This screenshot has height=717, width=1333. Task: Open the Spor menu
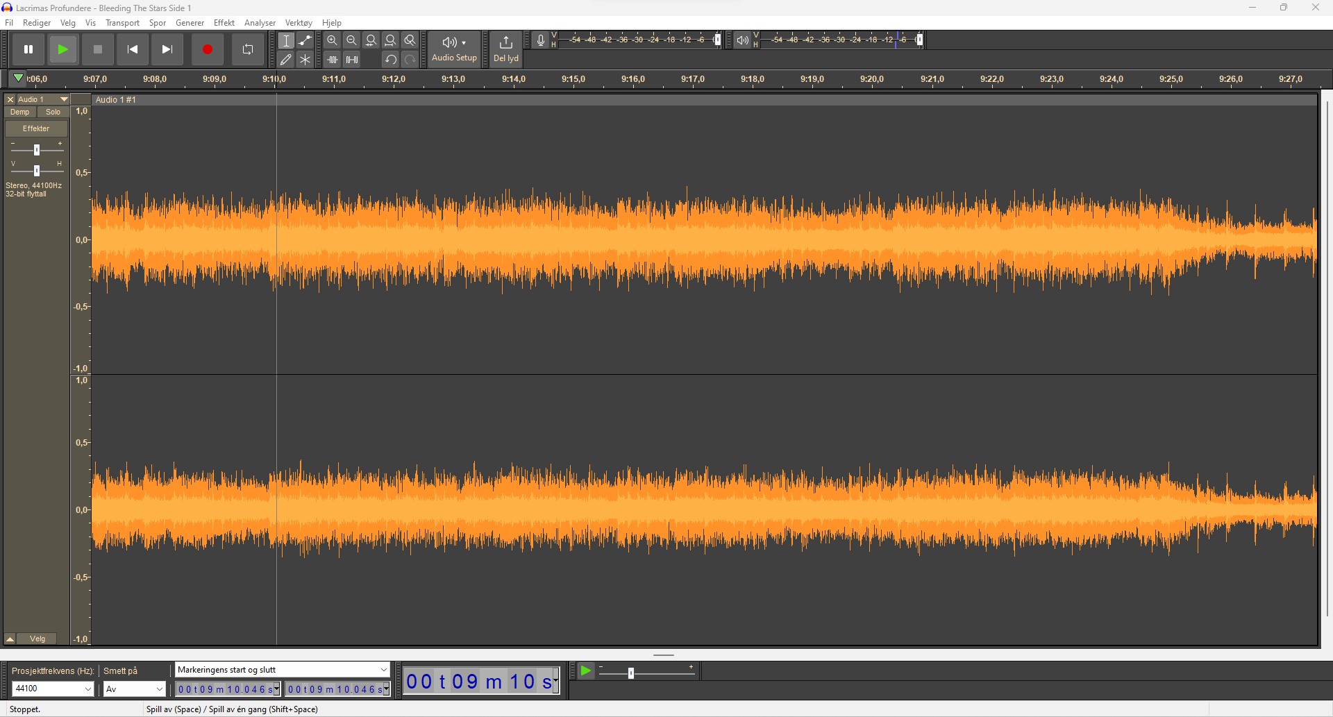tap(158, 23)
